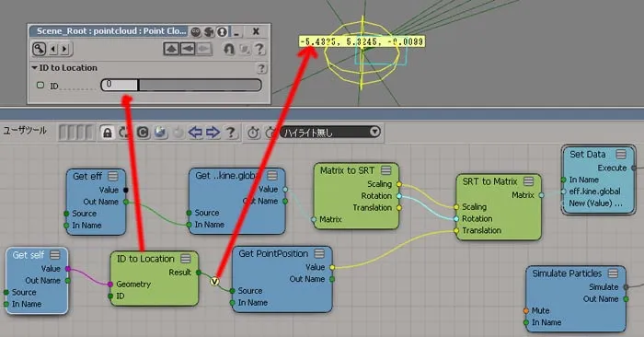Open the ユーザツール menu
The width and height of the screenshot is (644, 337).
point(25,131)
